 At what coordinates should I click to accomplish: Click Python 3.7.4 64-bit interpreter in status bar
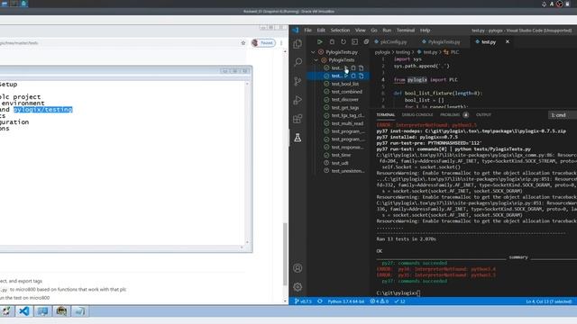[345, 301]
